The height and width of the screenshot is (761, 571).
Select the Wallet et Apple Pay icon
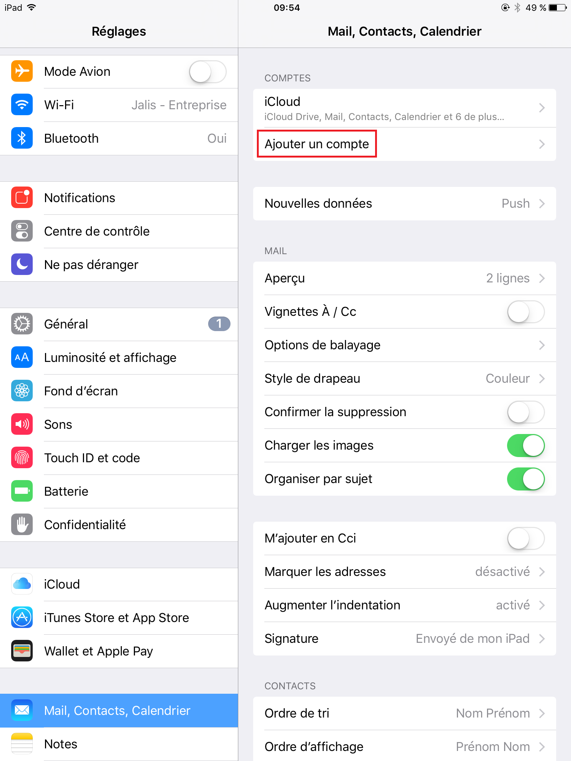coord(22,651)
